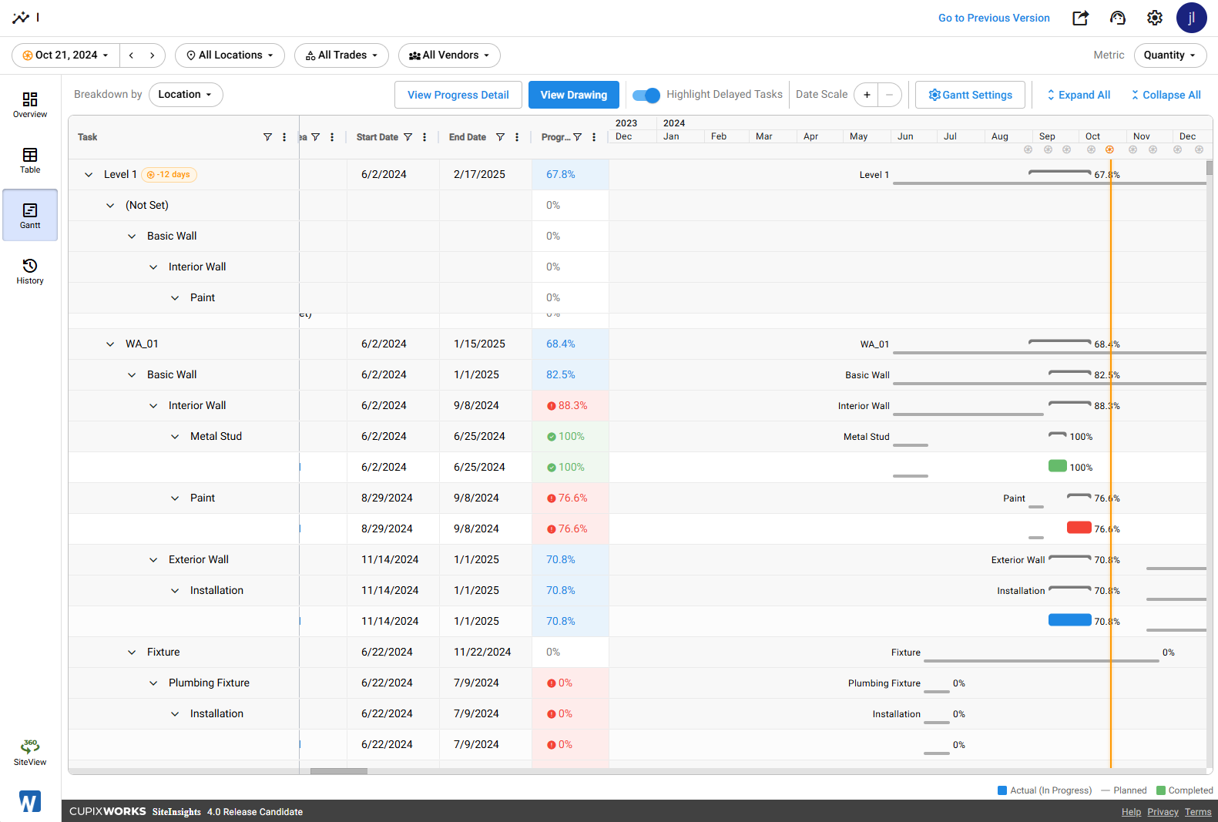Open the SiteView 360 panel
The image size is (1218, 822).
(30, 753)
